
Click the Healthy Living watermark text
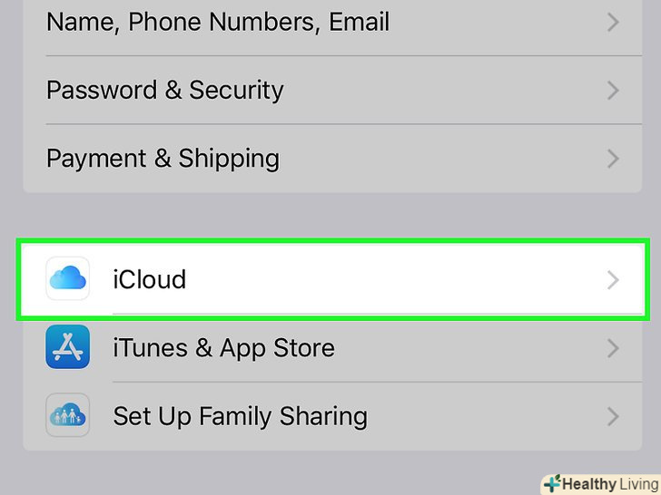[607, 484]
